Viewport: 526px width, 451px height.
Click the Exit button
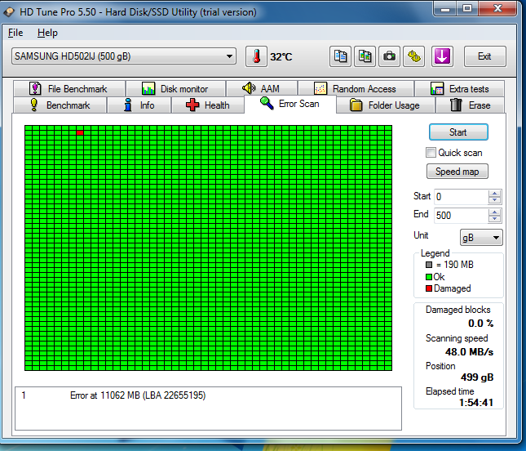484,56
